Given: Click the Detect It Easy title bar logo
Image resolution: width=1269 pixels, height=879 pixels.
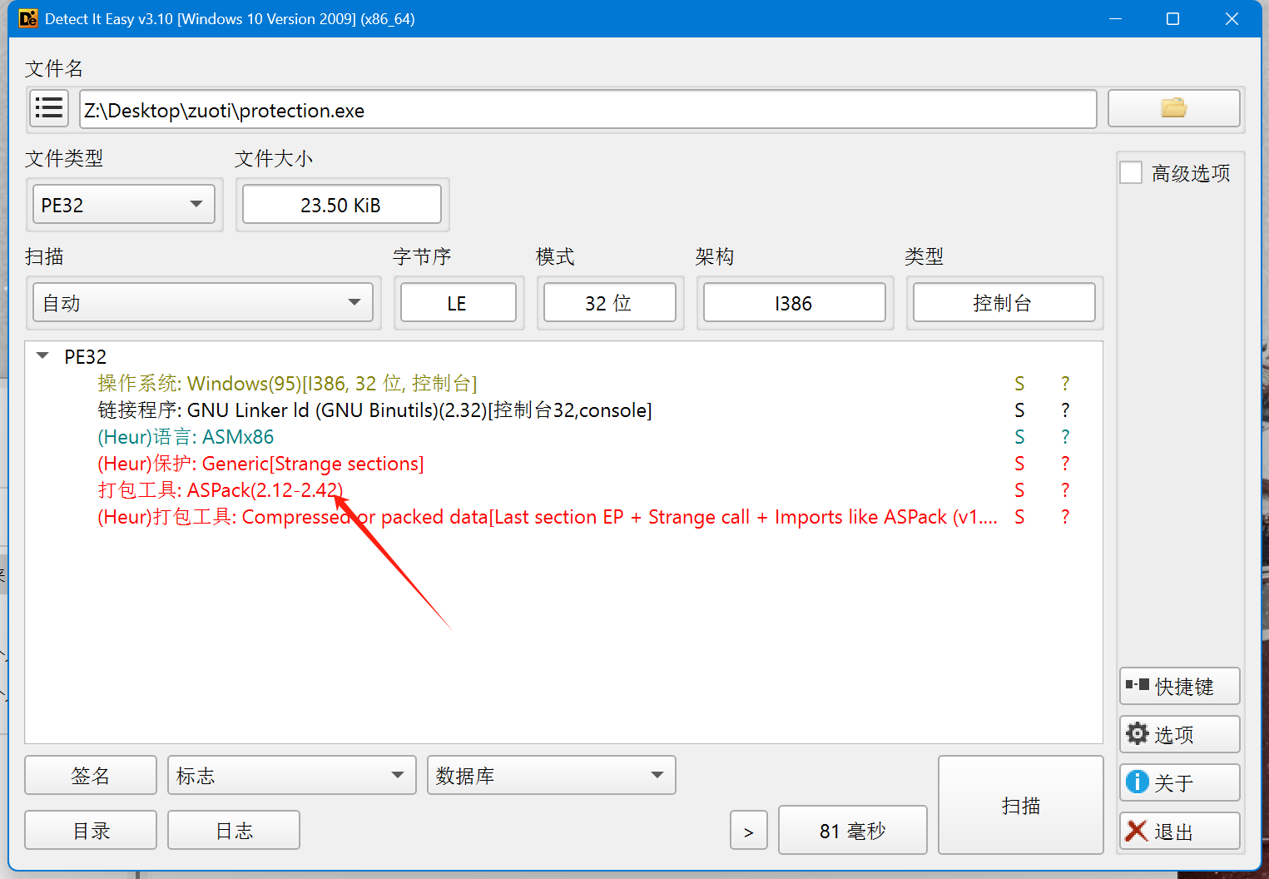Looking at the screenshot, I should pos(27,18).
